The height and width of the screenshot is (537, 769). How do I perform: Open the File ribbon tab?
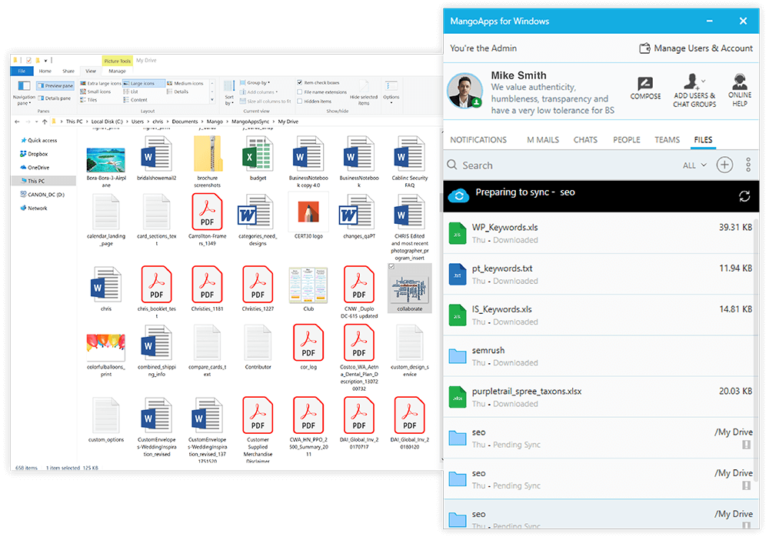pos(22,72)
